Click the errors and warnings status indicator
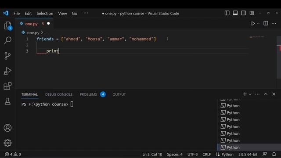Screen dimensions: 281x158 click(13, 154)
